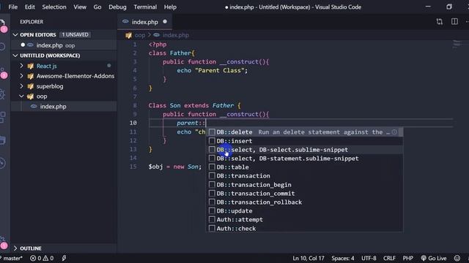Click the index.php file icon in Open Editors
This screenshot has height=263, width=469.
tap(30, 45)
